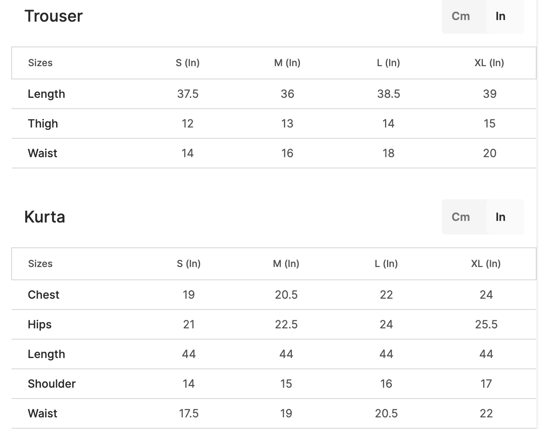Click the Trouser section heading

pyautogui.click(x=53, y=16)
